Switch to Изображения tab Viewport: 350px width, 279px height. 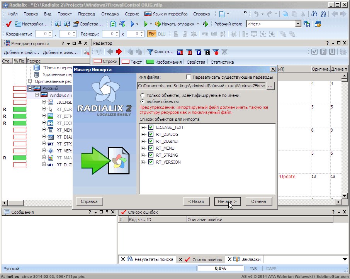pyautogui.click(x=164, y=62)
